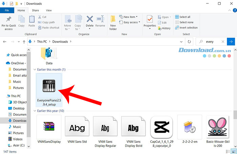Click Invert selection button
237x154 pixels.
click(188, 28)
